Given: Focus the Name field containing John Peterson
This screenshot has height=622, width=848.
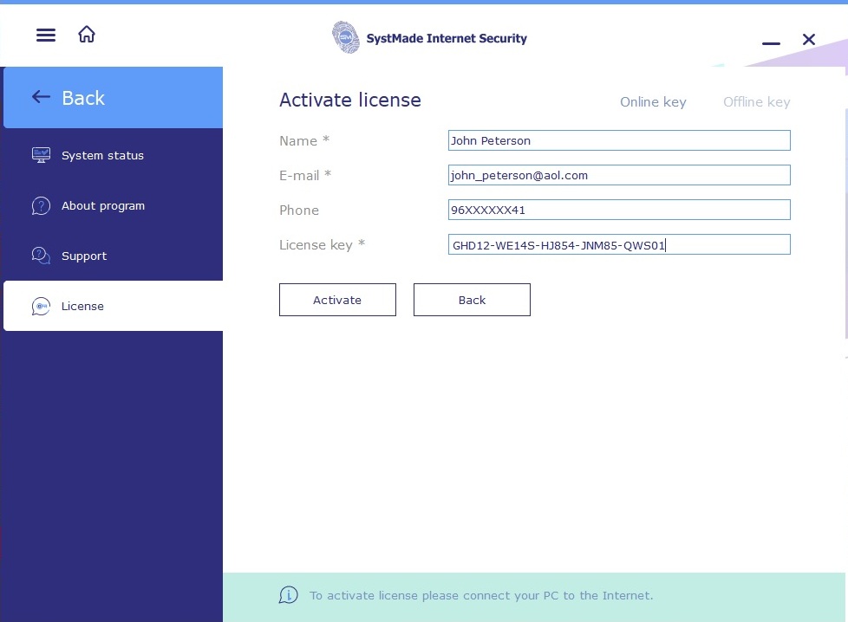Looking at the screenshot, I should tap(619, 140).
